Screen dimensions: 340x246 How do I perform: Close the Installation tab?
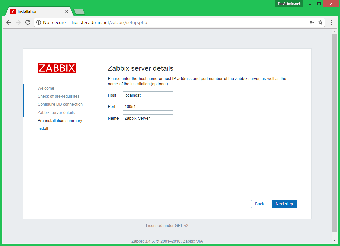[x=67, y=11]
